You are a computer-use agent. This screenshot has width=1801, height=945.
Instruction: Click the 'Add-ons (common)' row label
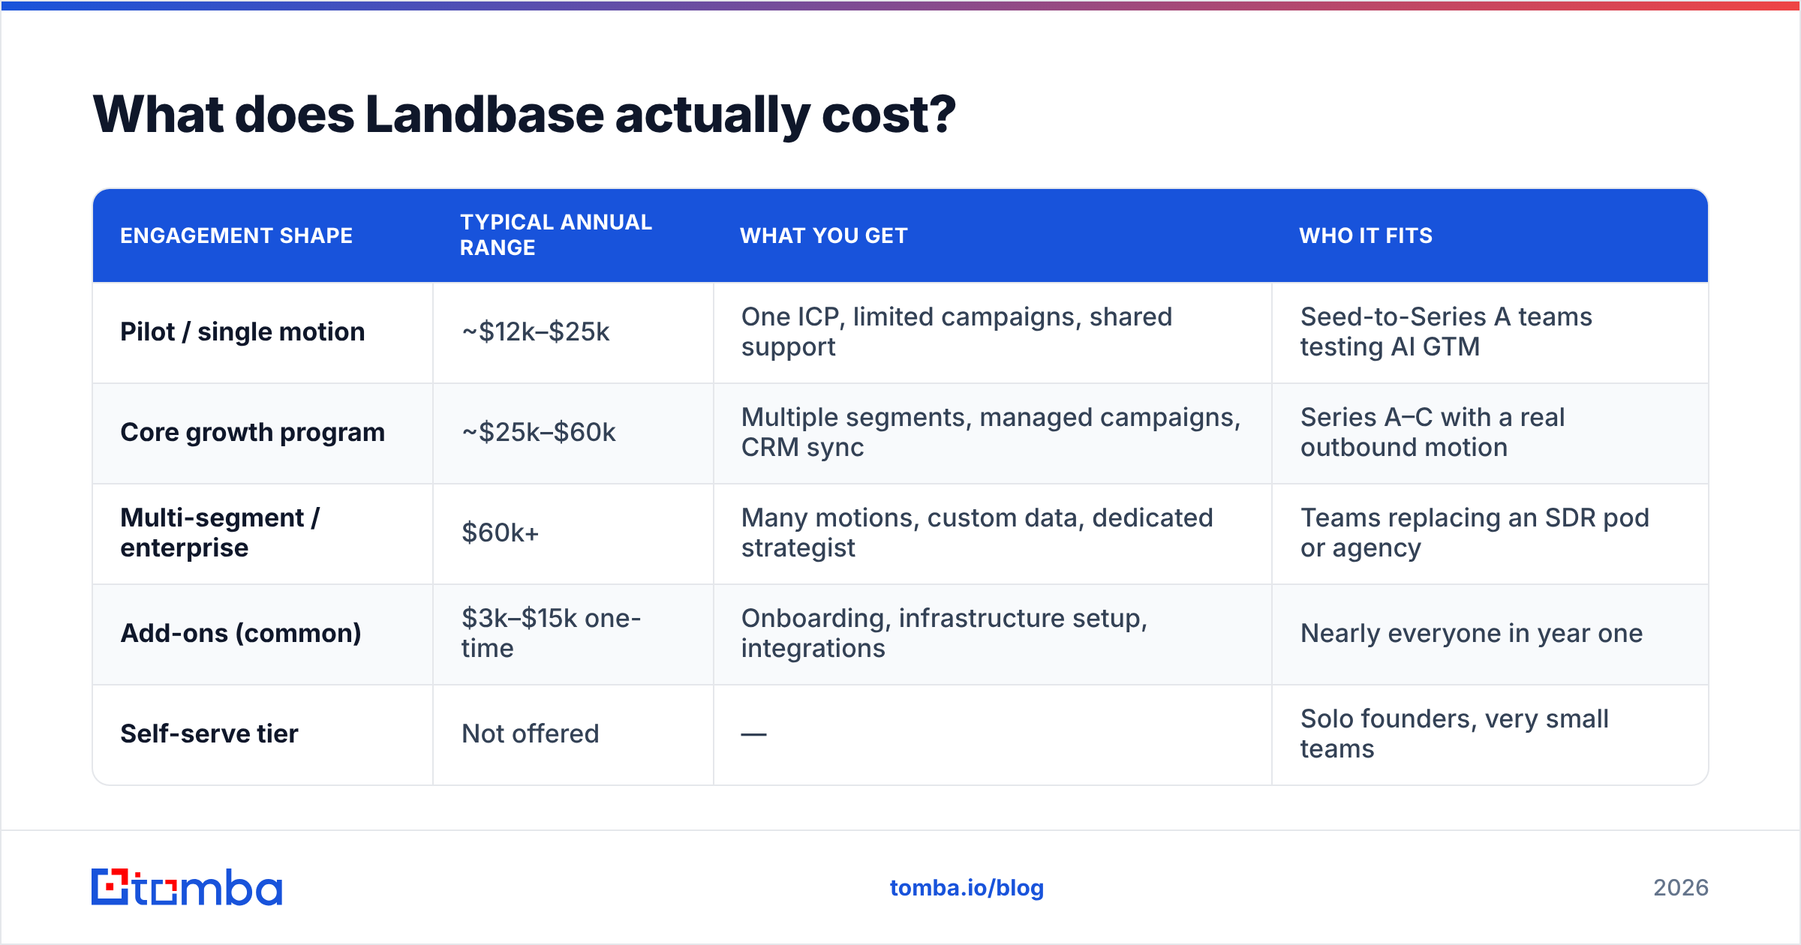pos(241,633)
